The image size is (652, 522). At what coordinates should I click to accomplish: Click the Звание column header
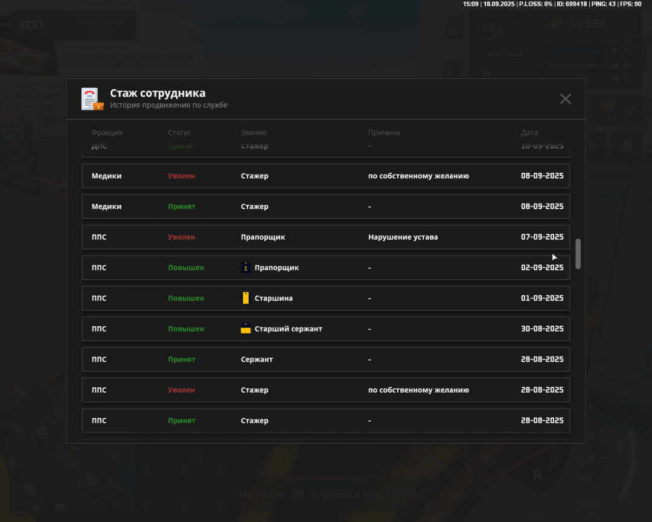(x=254, y=132)
